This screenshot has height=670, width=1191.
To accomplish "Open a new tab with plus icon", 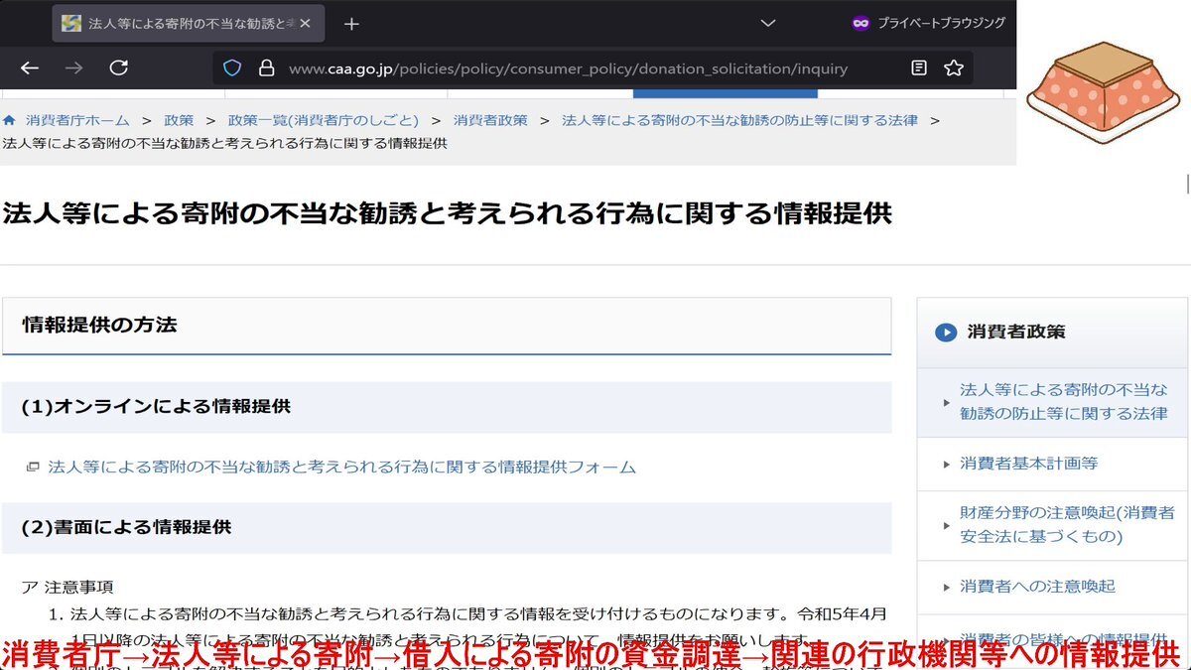I will [x=351, y=23].
